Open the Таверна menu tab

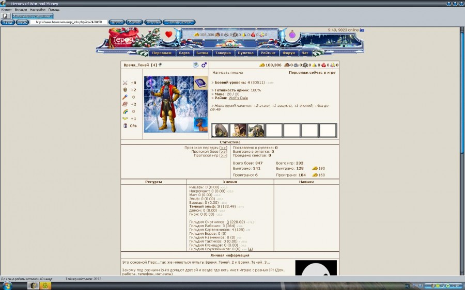(223, 53)
